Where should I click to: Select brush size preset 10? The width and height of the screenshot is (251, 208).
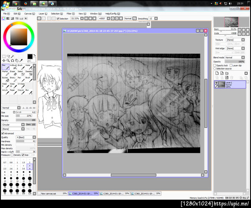point(5,179)
